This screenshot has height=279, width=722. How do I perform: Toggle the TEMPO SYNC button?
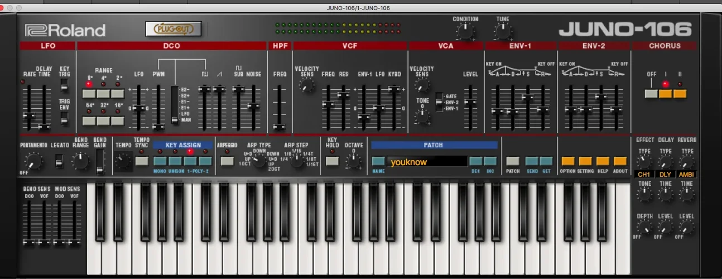tap(142, 161)
